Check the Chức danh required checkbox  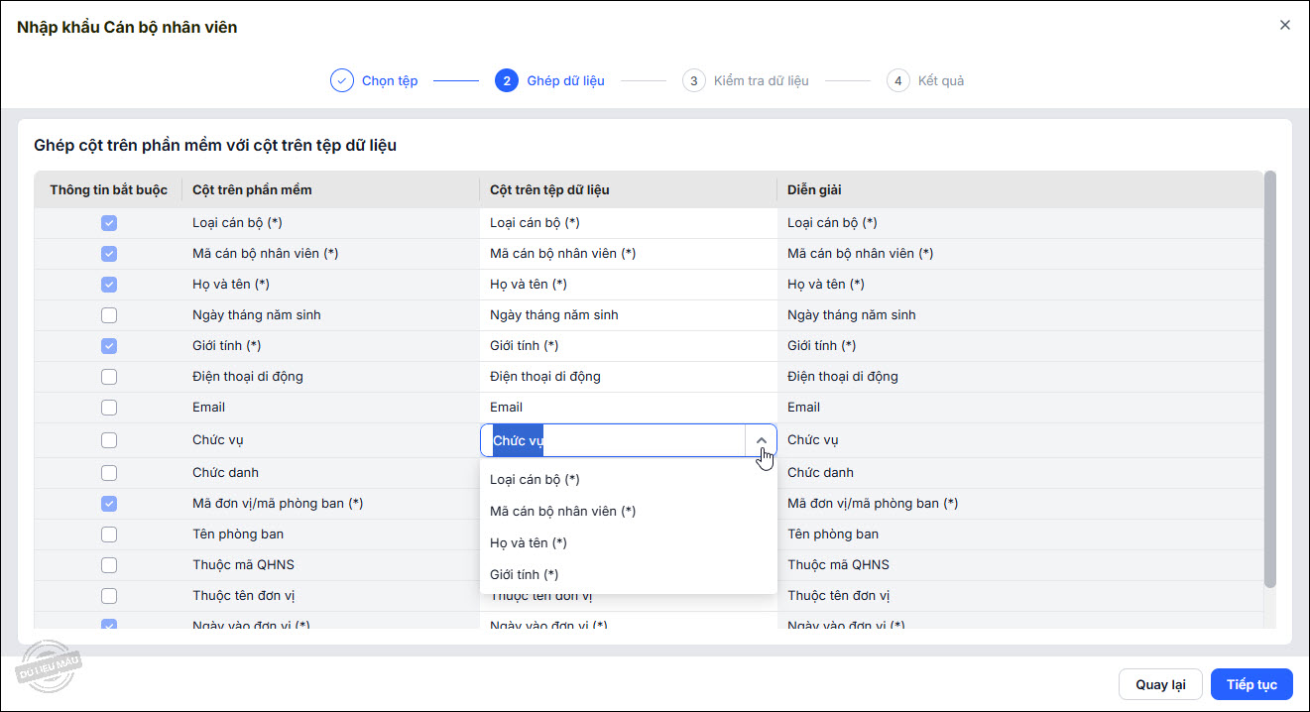[x=109, y=473]
